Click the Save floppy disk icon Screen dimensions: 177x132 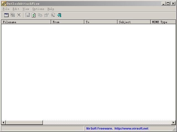click(x=28, y=15)
